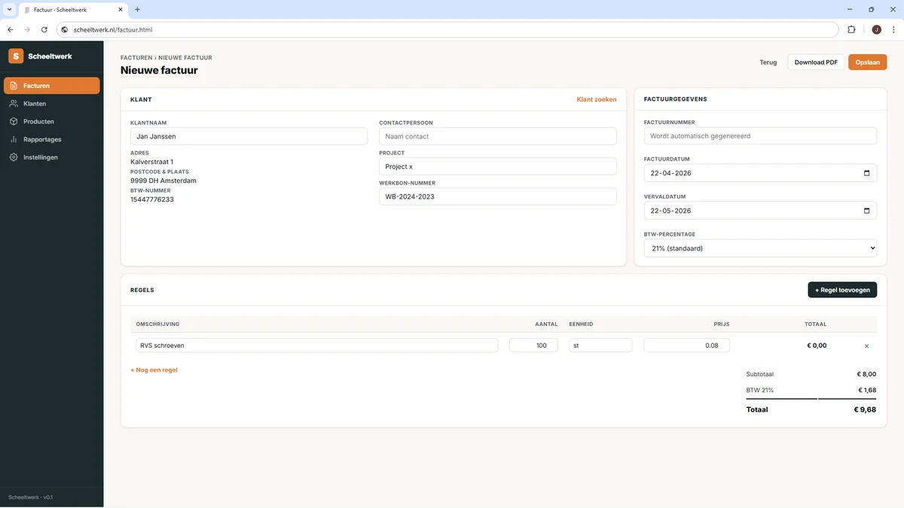
Task: View site information icon in address bar
Action: point(65,29)
